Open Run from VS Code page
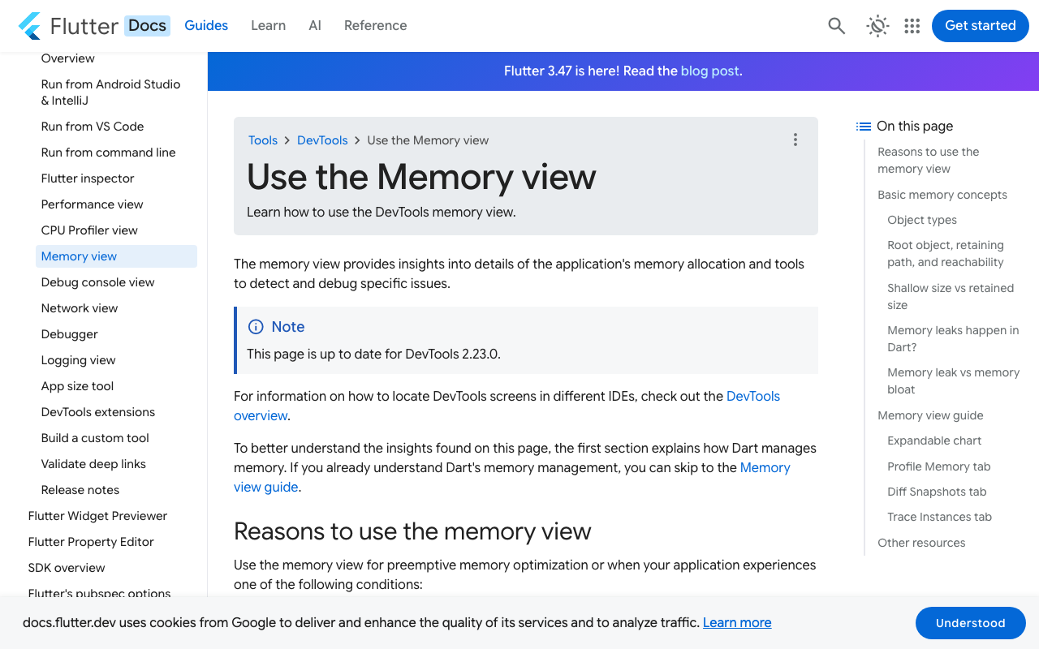This screenshot has width=1039, height=649. [93, 127]
